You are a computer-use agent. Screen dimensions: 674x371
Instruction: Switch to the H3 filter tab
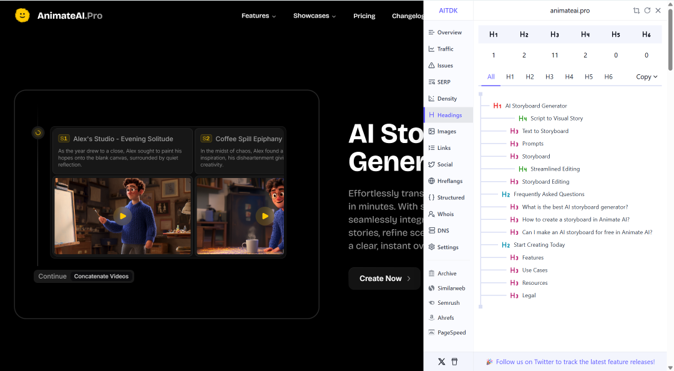click(x=549, y=77)
